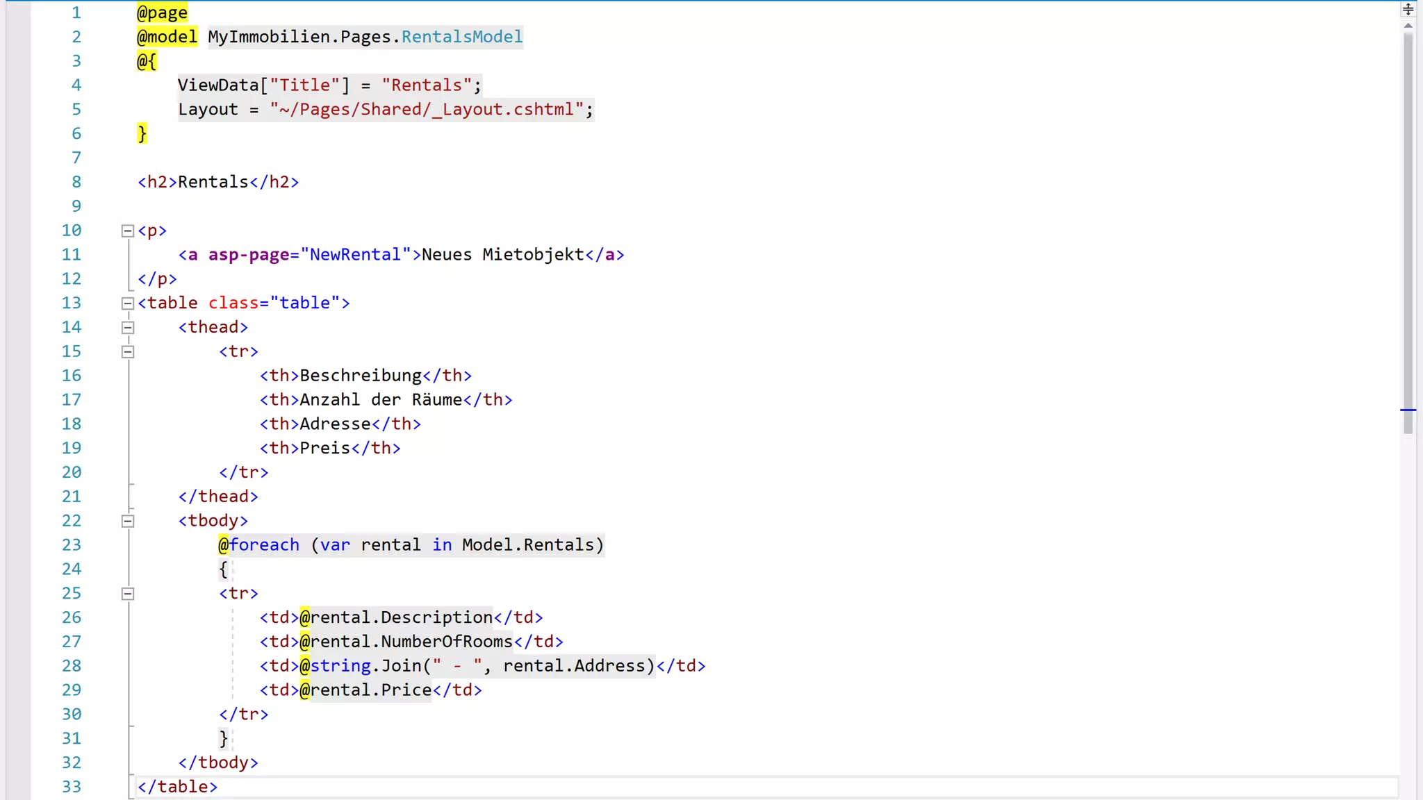Screen dimensions: 1423x800
Task: Place cursor in rental.Price expression
Action: [x=371, y=690]
